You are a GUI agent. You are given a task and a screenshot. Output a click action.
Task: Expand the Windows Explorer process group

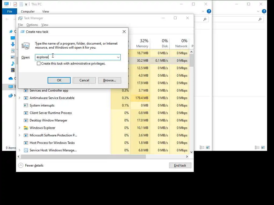click(x=19, y=128)
